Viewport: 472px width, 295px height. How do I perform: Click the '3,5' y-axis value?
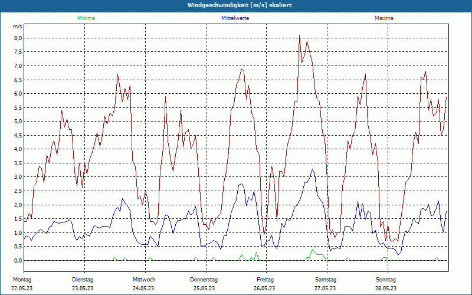[x=18, y=163]
